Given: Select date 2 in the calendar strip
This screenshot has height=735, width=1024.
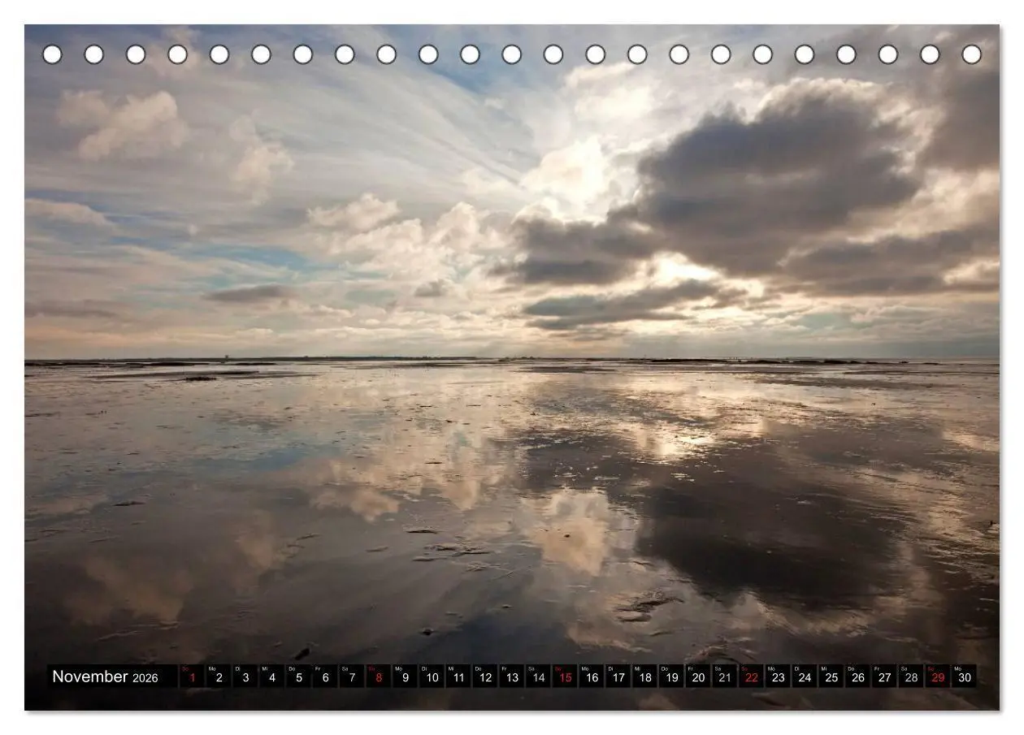Looking at the screenshot, I should [x=219, y=677].
